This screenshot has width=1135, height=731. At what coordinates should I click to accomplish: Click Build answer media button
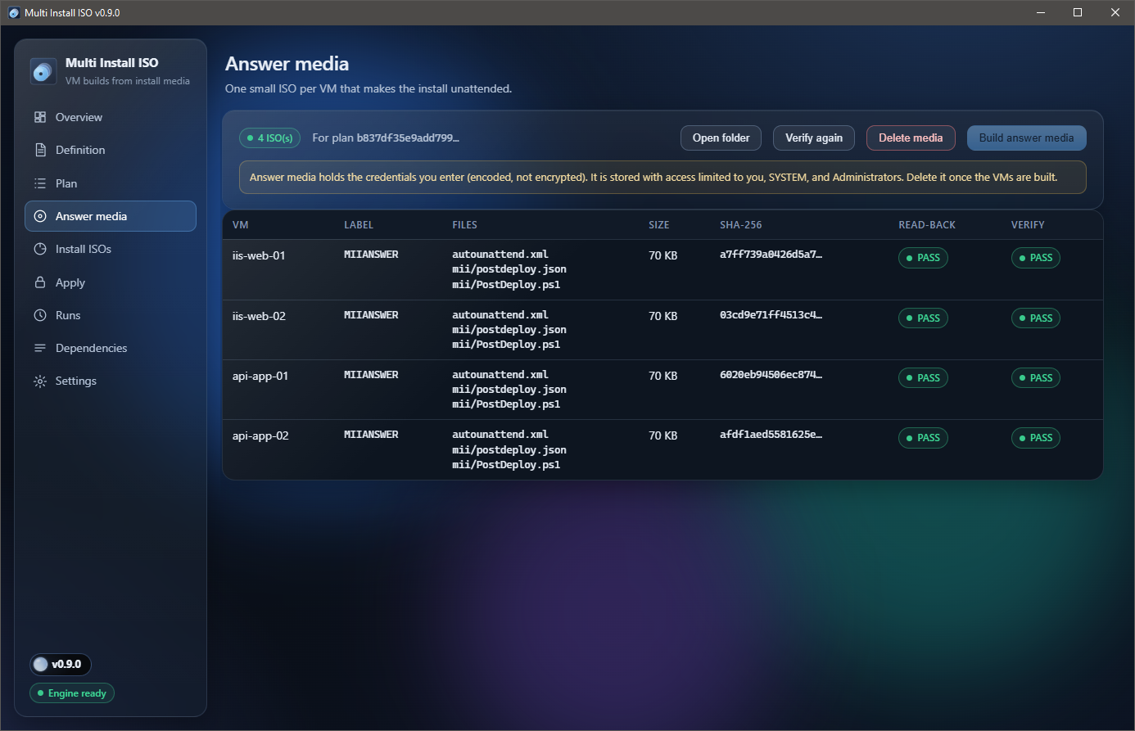[x=1027, y=138]
